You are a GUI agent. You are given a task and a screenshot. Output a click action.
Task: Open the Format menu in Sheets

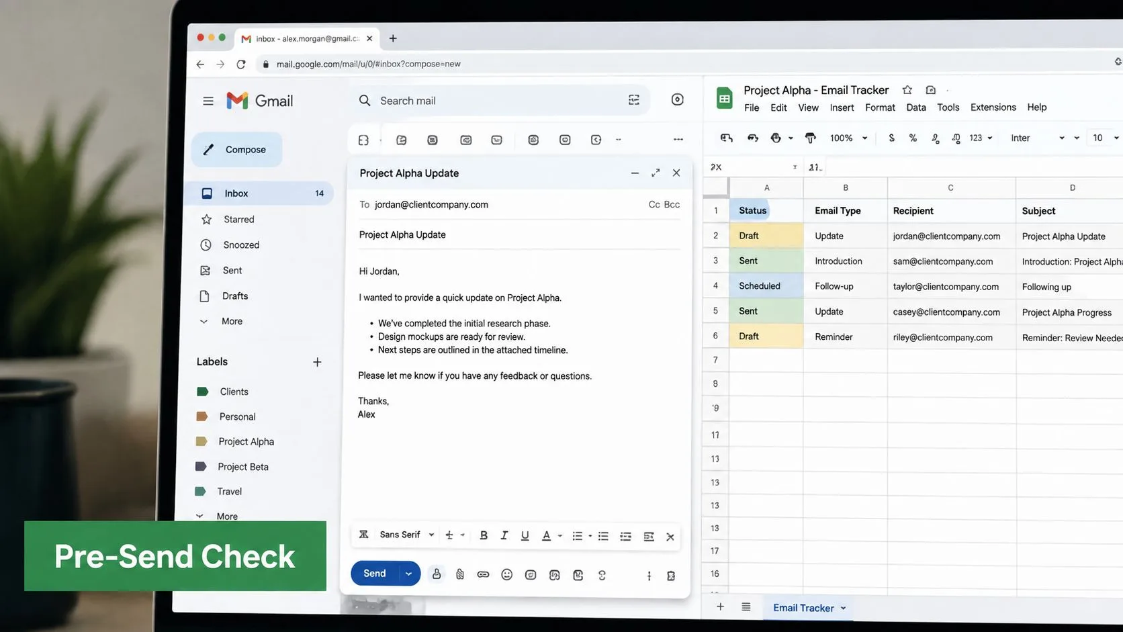click(880, 107)
